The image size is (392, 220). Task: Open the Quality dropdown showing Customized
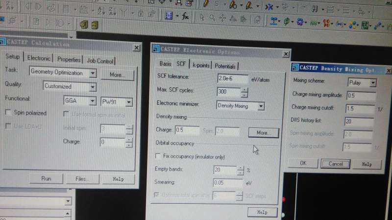pos(93,87)
